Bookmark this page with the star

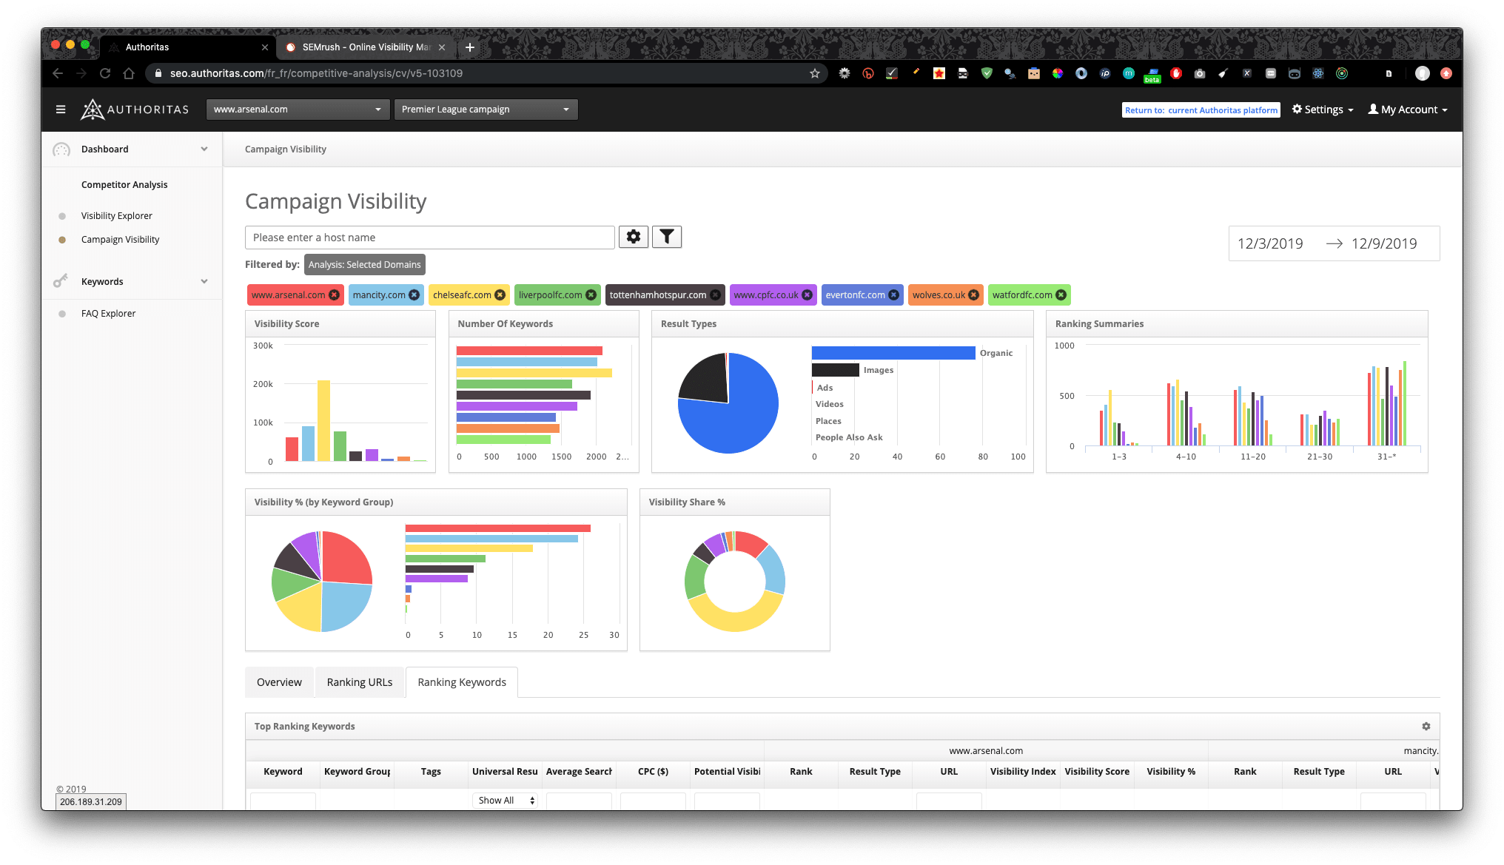pyautogui.click(x=815, y=73)
